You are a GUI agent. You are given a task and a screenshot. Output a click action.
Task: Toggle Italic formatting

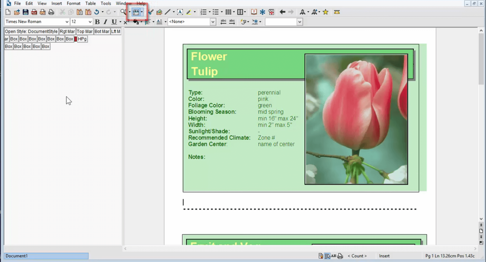(x=106, y=22)
